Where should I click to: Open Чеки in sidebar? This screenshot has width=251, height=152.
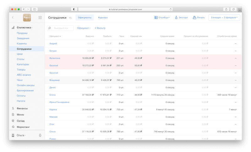pyautogui.click(x=19, y=80)
